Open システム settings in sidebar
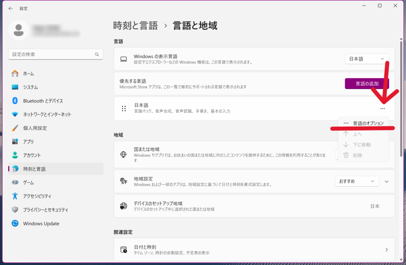This screenshot has height=265, width=406. click(56, 87)
